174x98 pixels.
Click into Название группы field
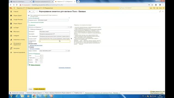53,20
